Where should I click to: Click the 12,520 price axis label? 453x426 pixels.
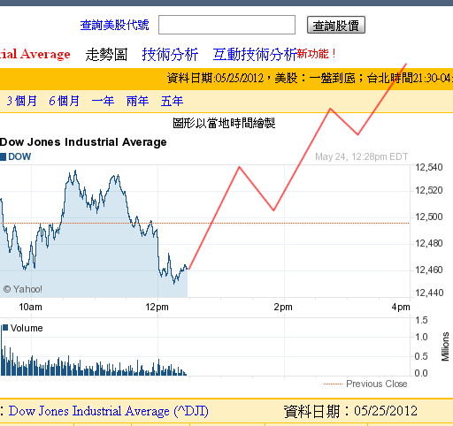[x=429, y=191]
